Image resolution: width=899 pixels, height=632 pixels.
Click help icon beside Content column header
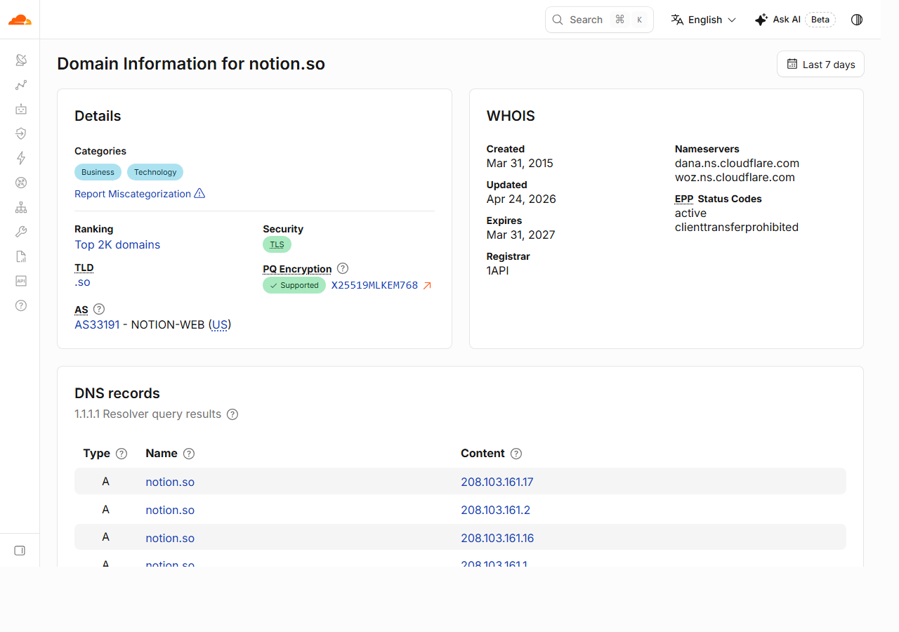pos(516,454)
